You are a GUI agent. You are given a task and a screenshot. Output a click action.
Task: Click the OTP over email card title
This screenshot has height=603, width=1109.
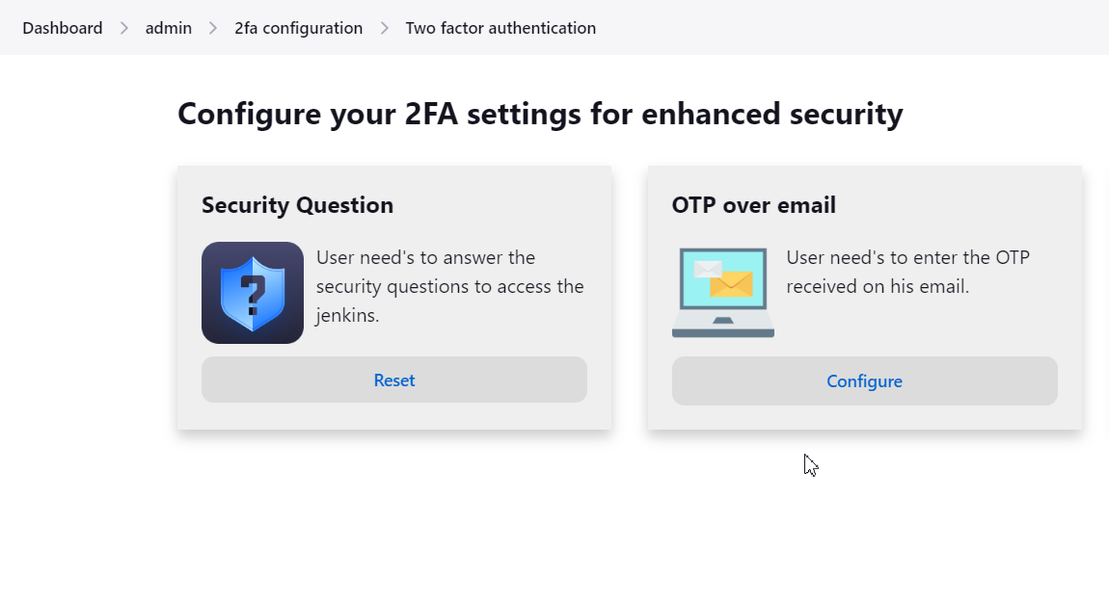pyautogui.click(x=754, y=205)
